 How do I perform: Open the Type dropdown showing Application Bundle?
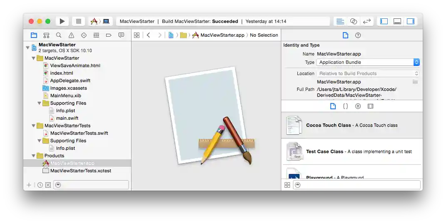368,62
